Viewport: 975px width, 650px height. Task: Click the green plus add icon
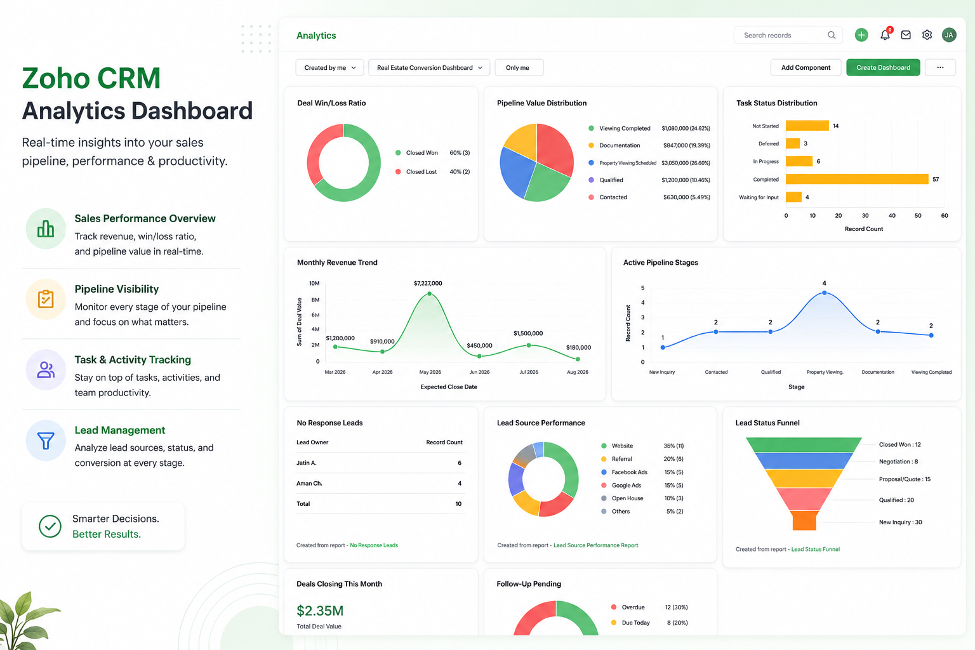(x=861, y=35)
